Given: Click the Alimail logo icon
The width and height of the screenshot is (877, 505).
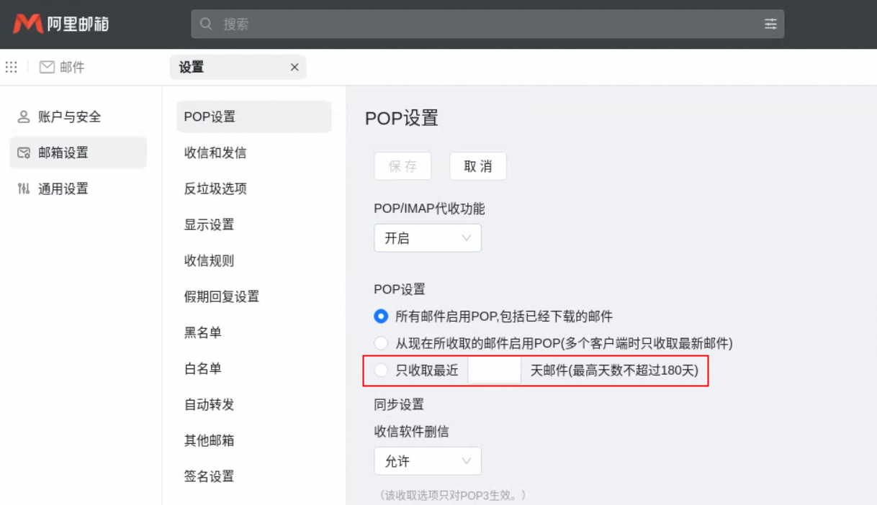Looking at the screenshot, I should coord(28,24).
